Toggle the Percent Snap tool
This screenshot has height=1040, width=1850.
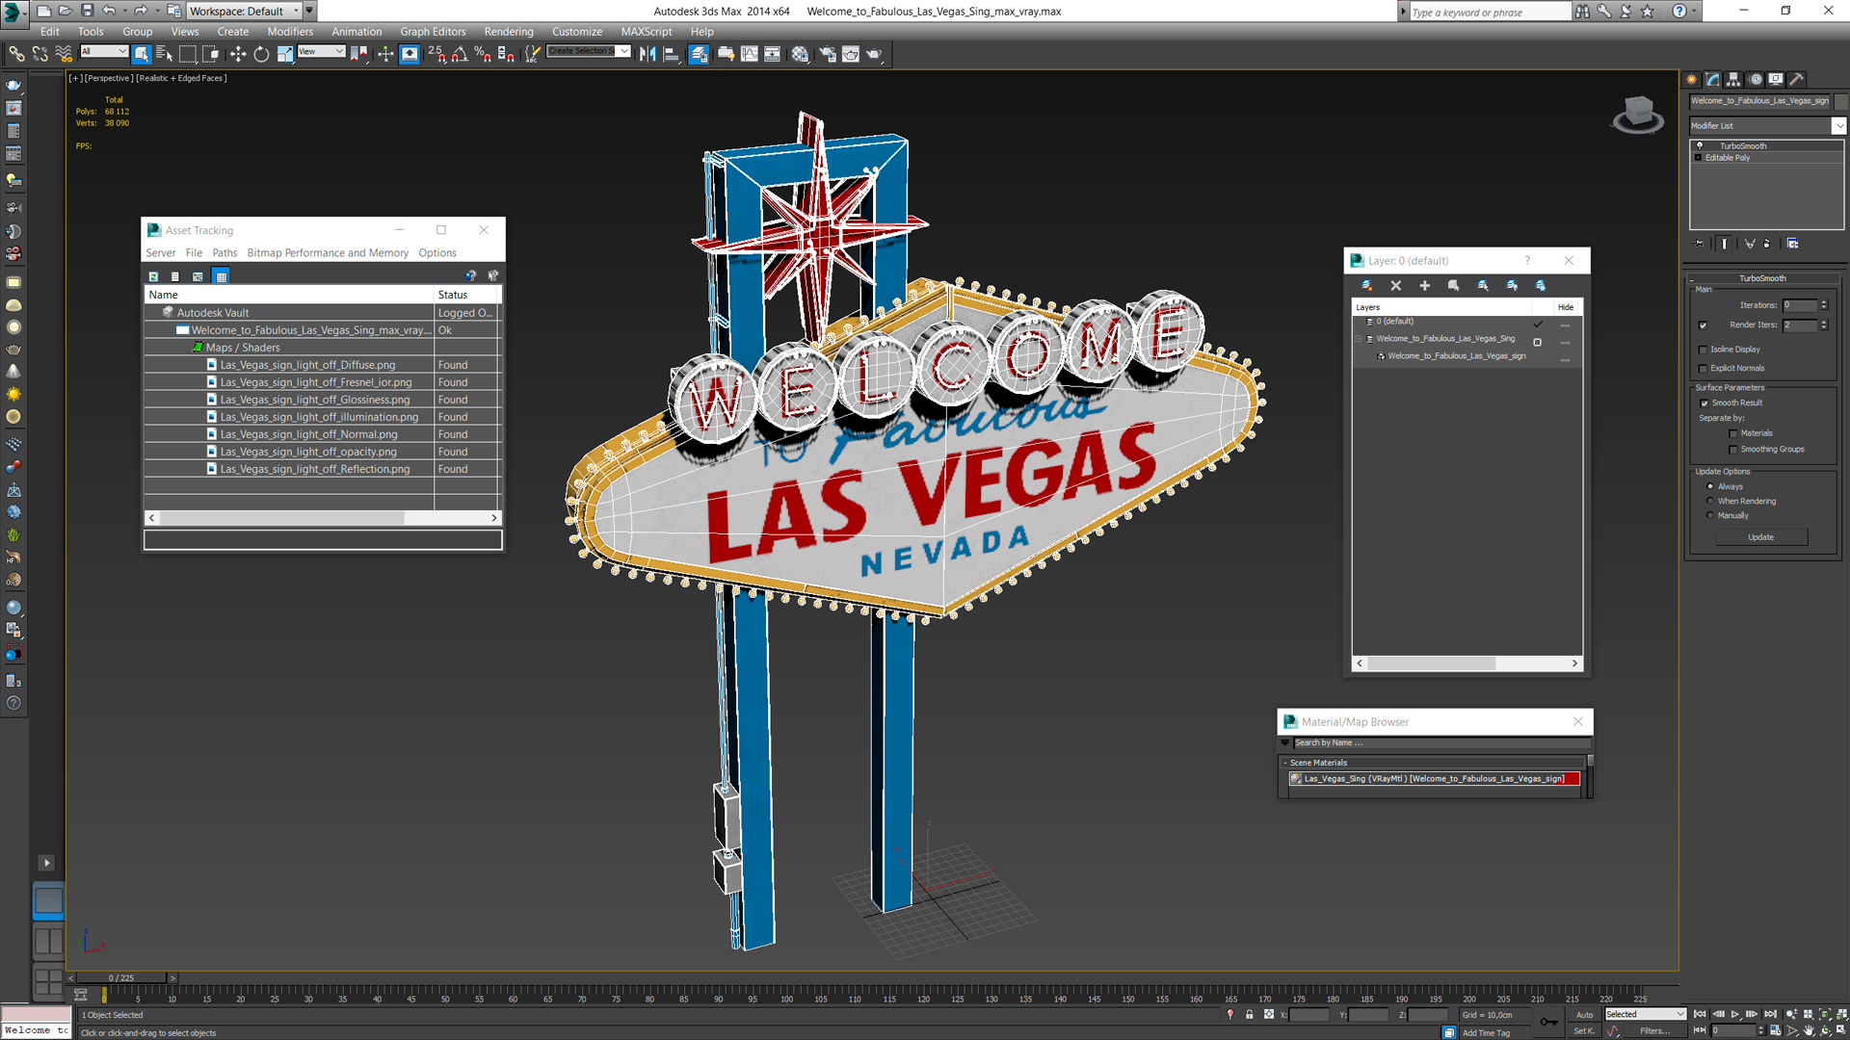483,54
